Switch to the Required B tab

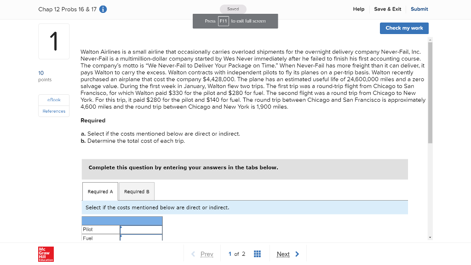tap(136, 191)
